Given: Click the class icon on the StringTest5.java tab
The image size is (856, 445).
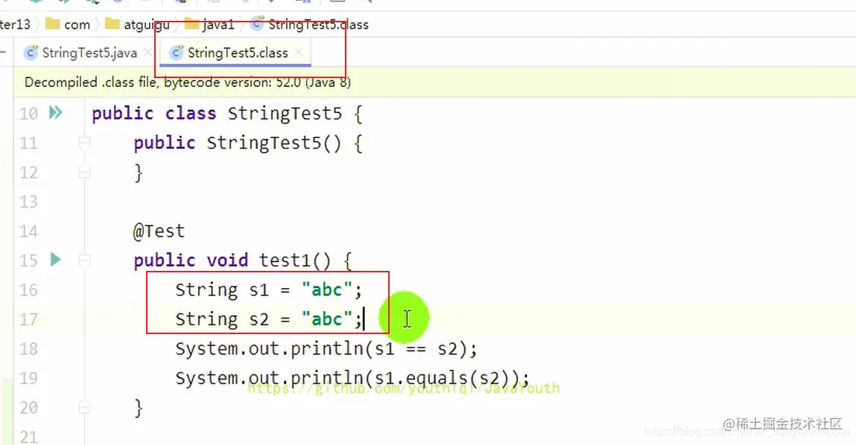Looking at the screenshot, I should (x=32, y=52).
